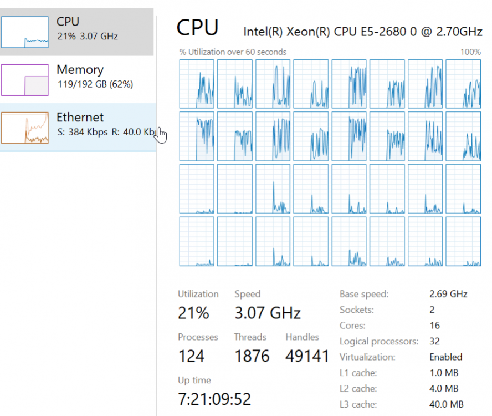
Task: Click the last graph in the bottom row
Action: tap(463, 241)
